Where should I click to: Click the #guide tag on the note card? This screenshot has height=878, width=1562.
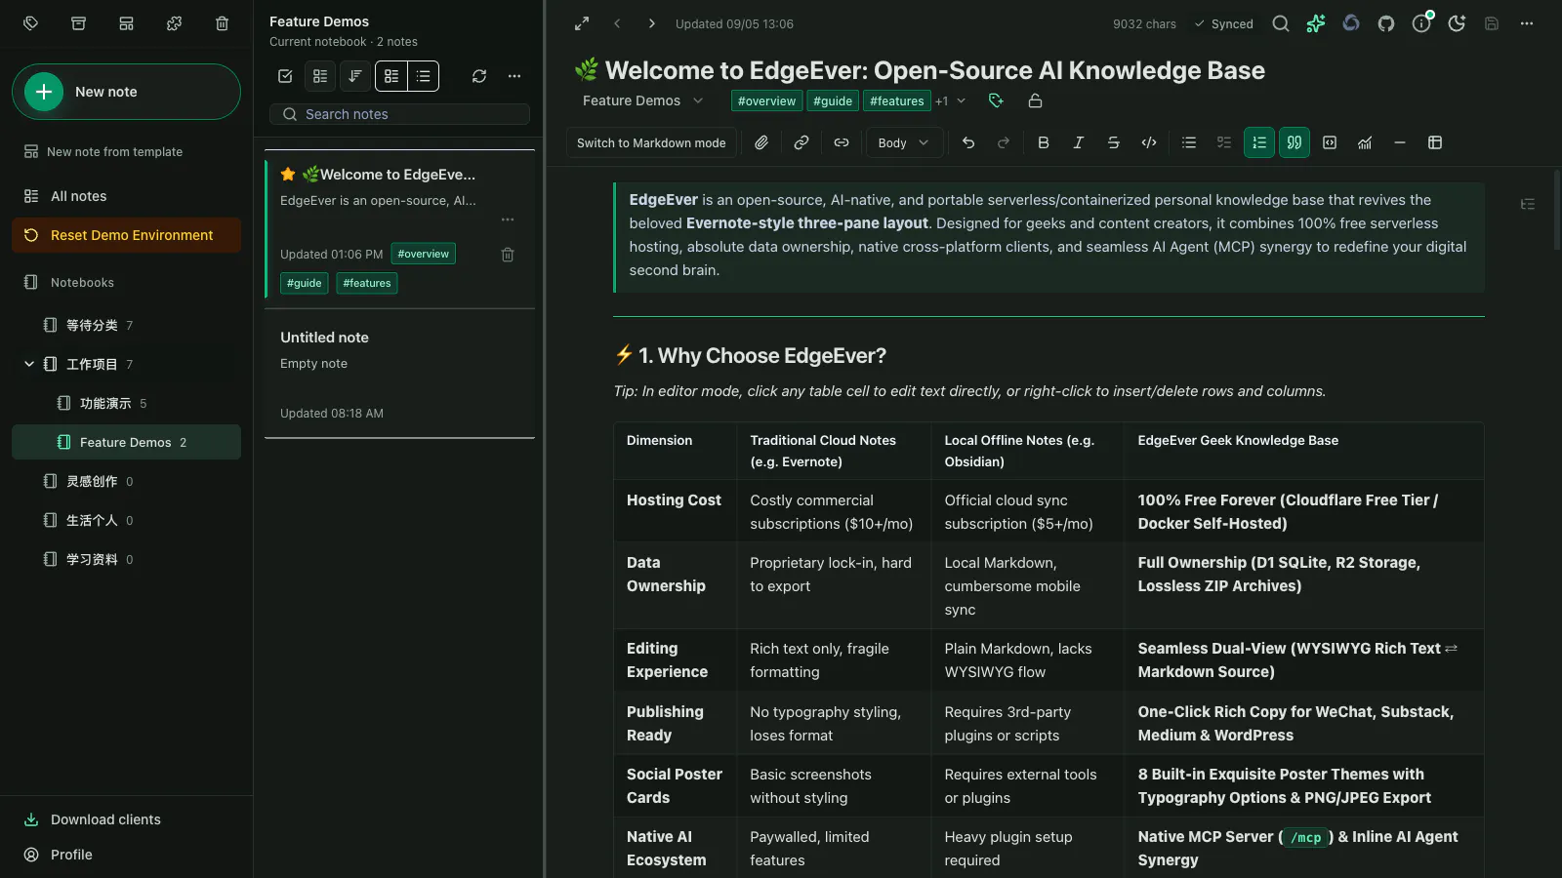pyautogui.click(x=305, y=283)
